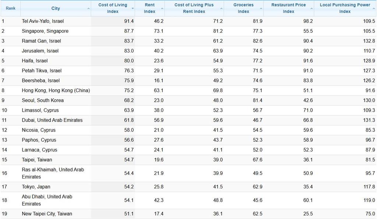Select the New Taipei City, Taiwan row
This screenshot has width=377, height=219.
click(47, 214)
